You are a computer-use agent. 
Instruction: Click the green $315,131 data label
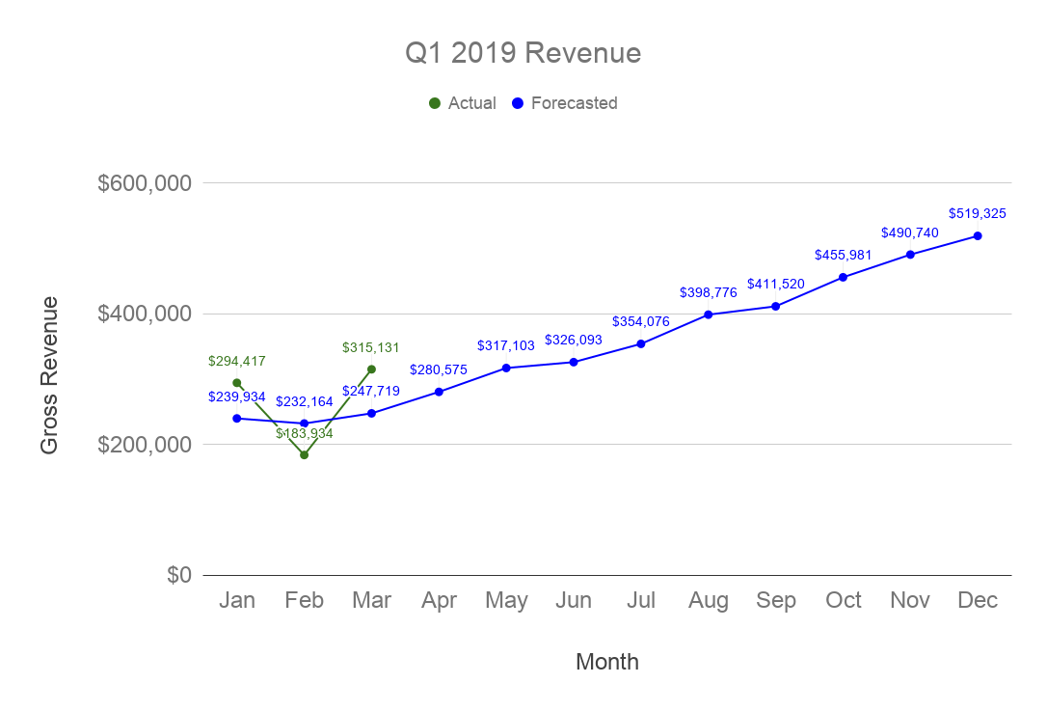[371, 347]
